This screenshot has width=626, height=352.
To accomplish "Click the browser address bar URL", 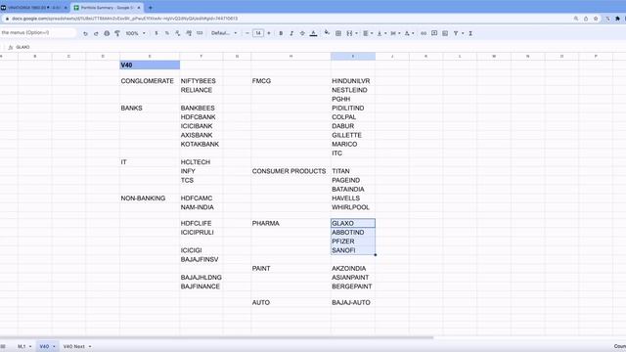I will coord(125,19).
